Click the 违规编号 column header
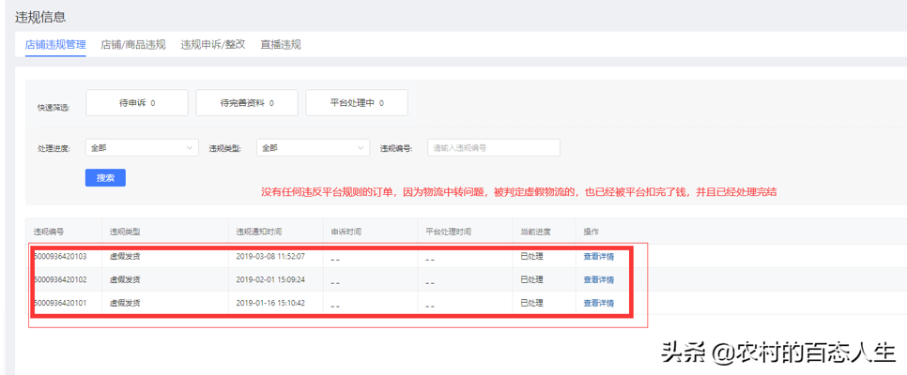This screenshot has width=907, height=375. tap(49, 232)
